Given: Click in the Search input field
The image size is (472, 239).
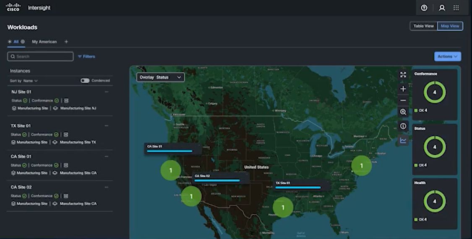Looking at the screenshot, I should coord(40,57).
